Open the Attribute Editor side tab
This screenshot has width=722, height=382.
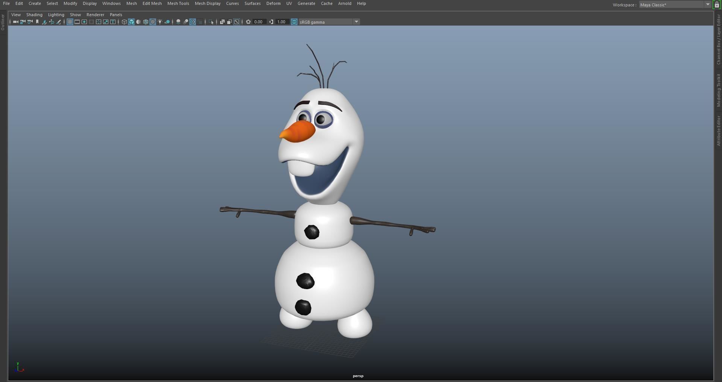[x=718, y=131]
